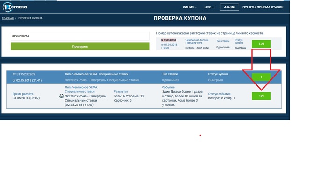Select coupon header № 3195230269
The width and height of the screenshot is (327, 174).
click(24, 74)
